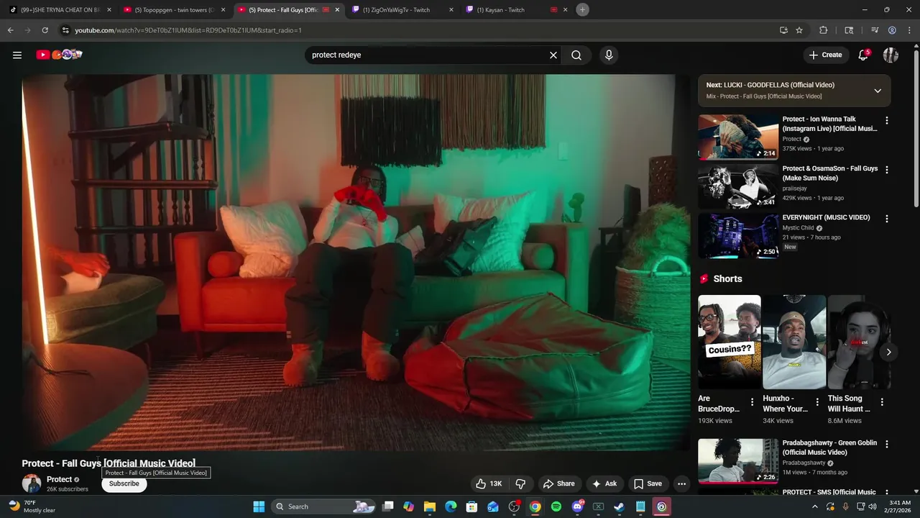The image size is (920, 518).
Task: Open the Cousins?? short thumbnail
Action: [x=730, y=342]
